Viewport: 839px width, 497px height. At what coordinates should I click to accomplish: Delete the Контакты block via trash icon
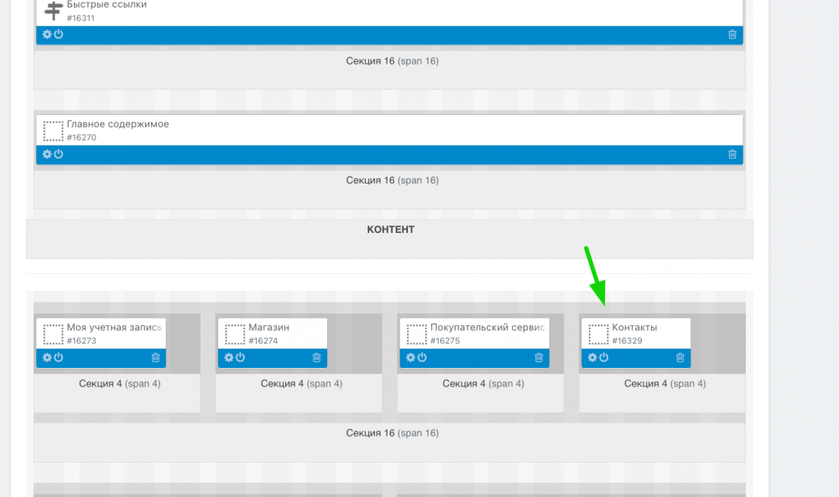click(680, 358)
